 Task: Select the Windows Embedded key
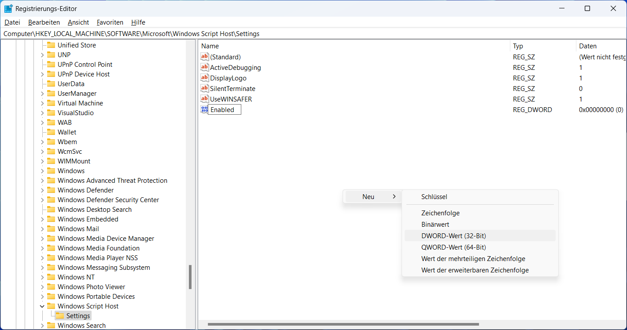click(88, 219)
